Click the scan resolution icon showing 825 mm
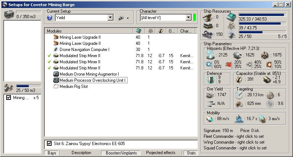Viewport: 293px width, 157px height. [x=239, y=103]
